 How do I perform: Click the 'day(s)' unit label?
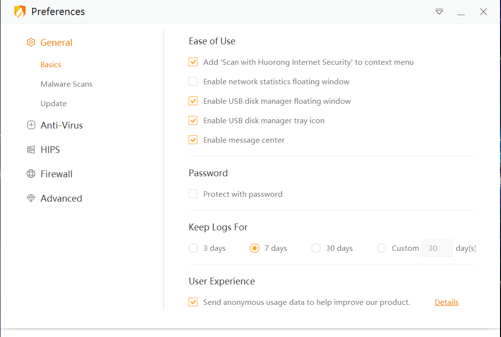465,248
